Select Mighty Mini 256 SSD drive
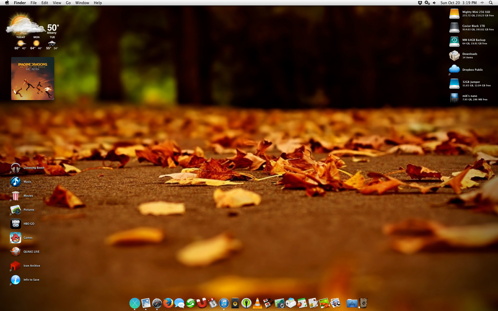Viewport: 498px width, 311px height. click(454, 14)
